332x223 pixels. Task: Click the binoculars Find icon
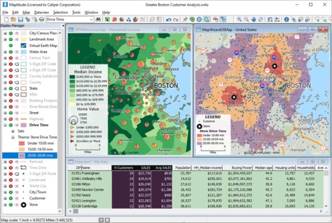pos(98,20)
